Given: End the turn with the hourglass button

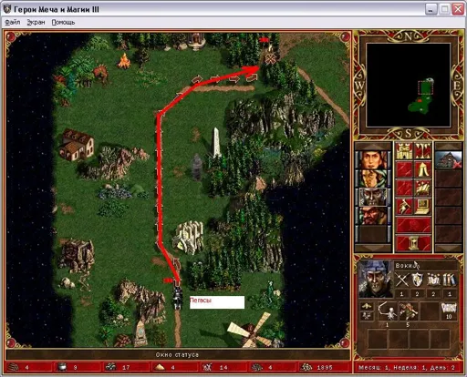Looking at the screenshot, I should (x=413, y=244).
